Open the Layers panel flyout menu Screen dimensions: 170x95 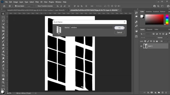point(169,29)
